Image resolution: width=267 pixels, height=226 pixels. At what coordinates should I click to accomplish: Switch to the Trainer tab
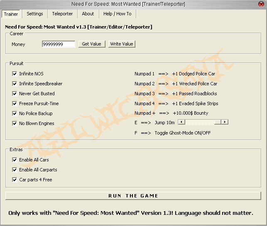coord(11,14)
